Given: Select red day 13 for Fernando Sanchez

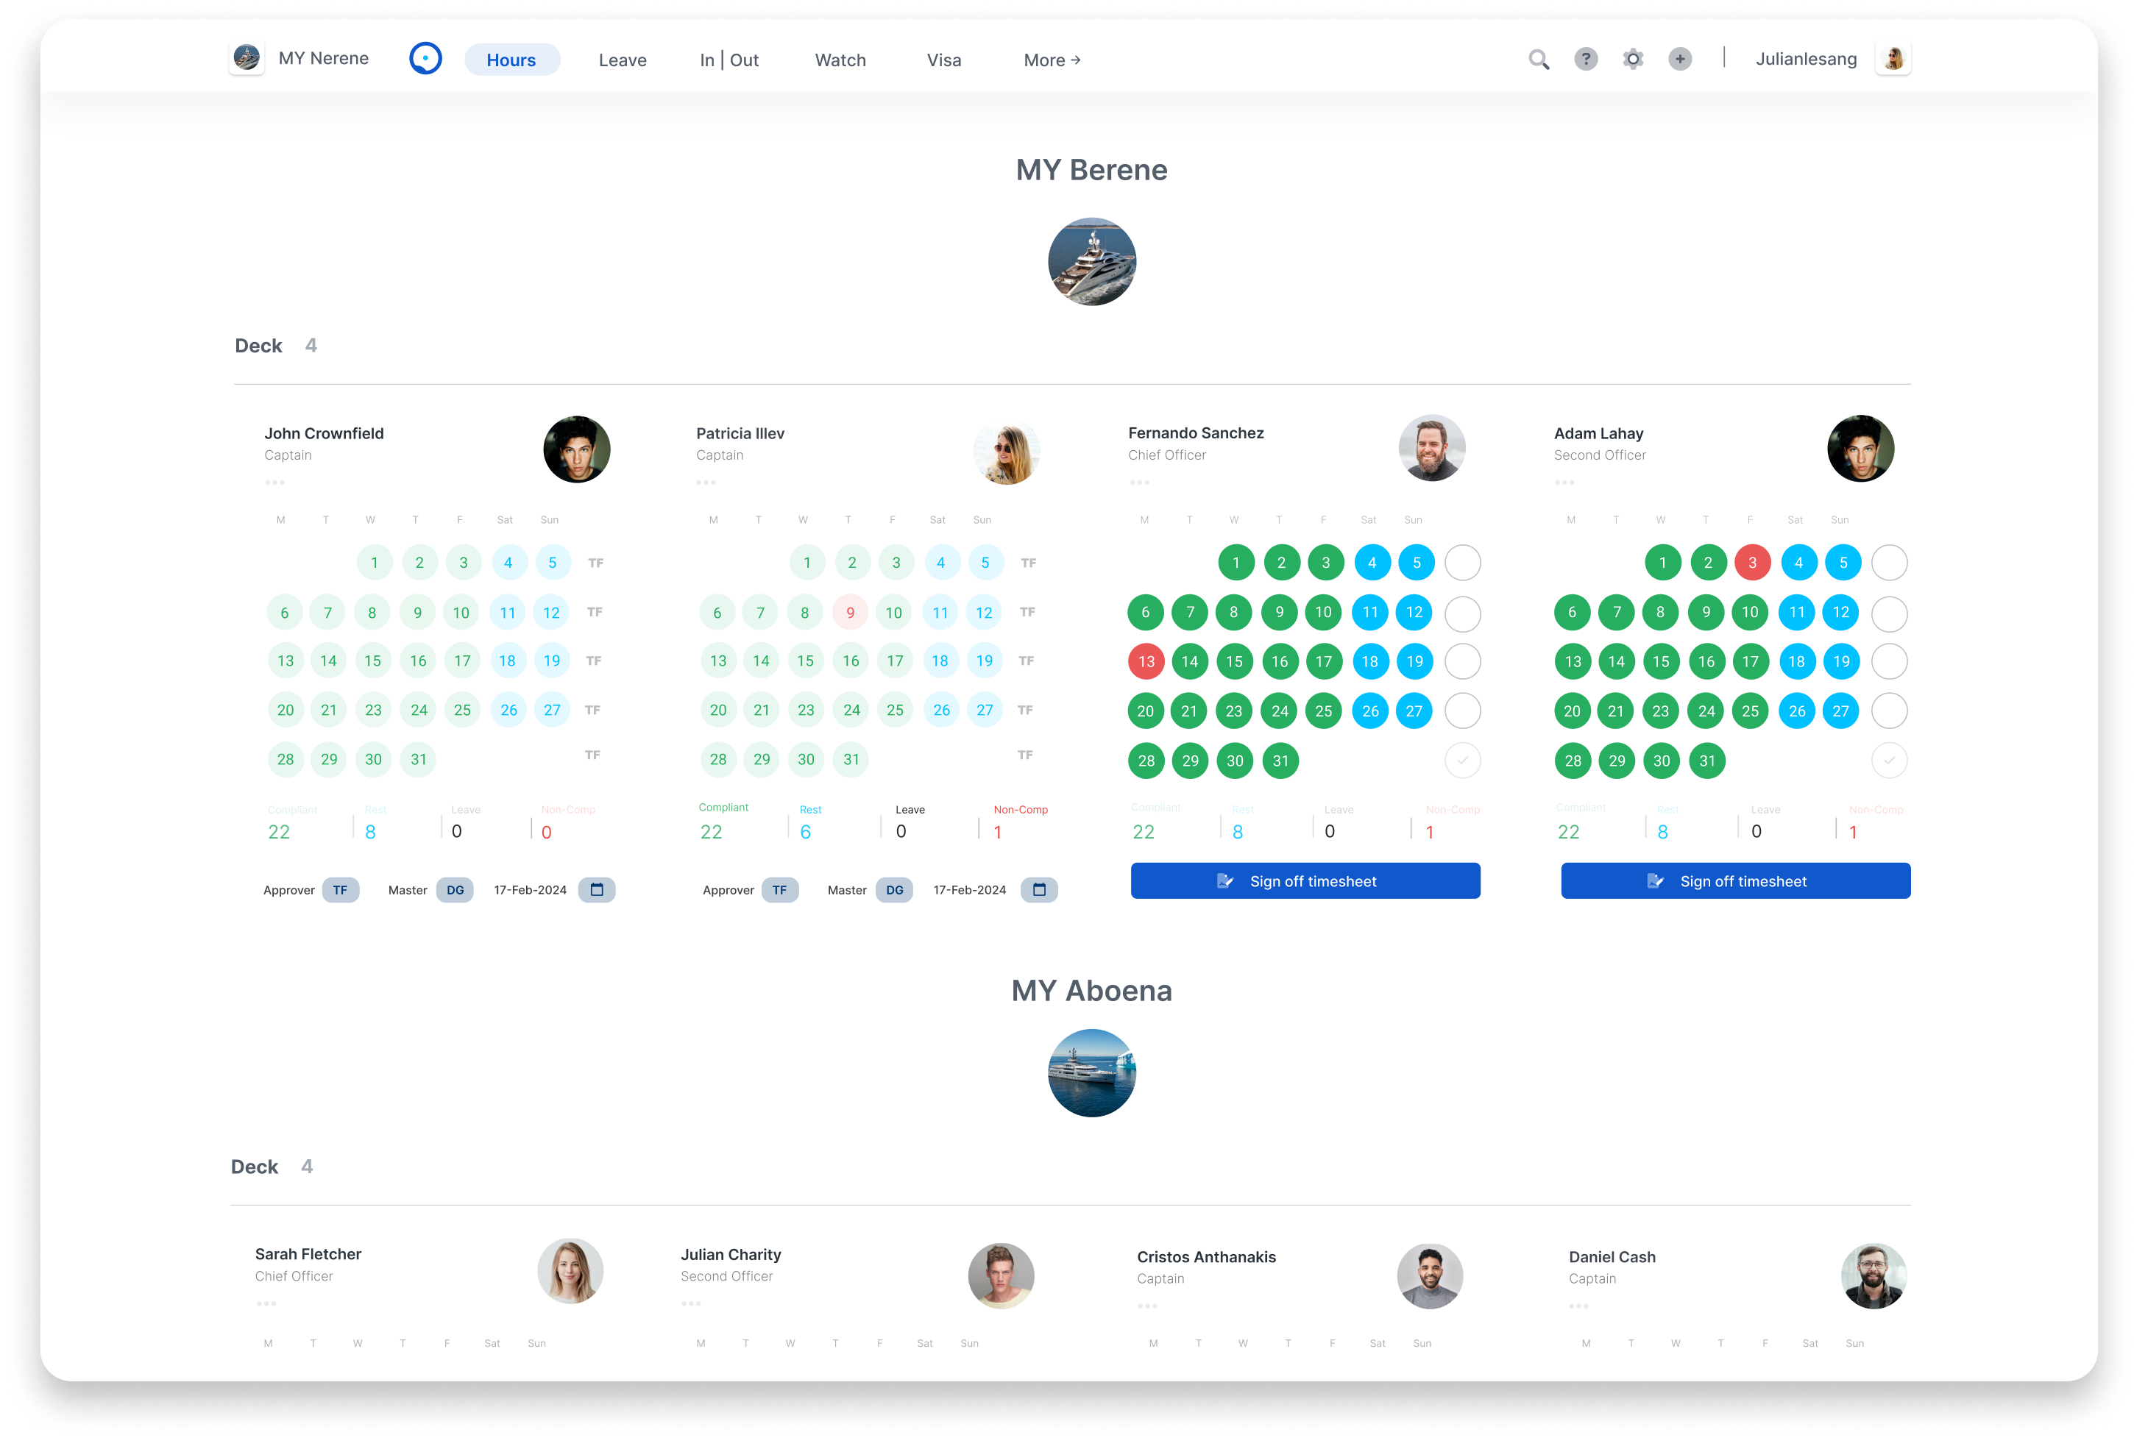Looking at the screenshot, I should click(1146, 661).
